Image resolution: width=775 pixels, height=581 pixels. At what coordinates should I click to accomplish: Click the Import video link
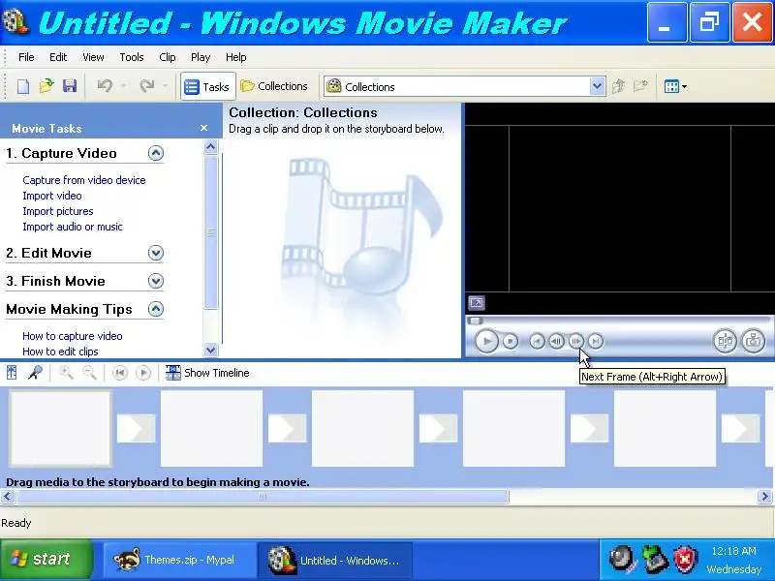(x=52, y=196)
